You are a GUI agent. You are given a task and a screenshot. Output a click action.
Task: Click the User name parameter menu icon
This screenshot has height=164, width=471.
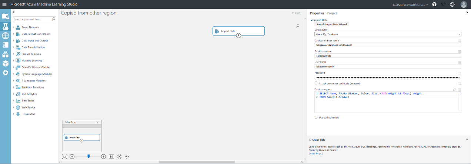pyautogui.click(x=460, y=62)
